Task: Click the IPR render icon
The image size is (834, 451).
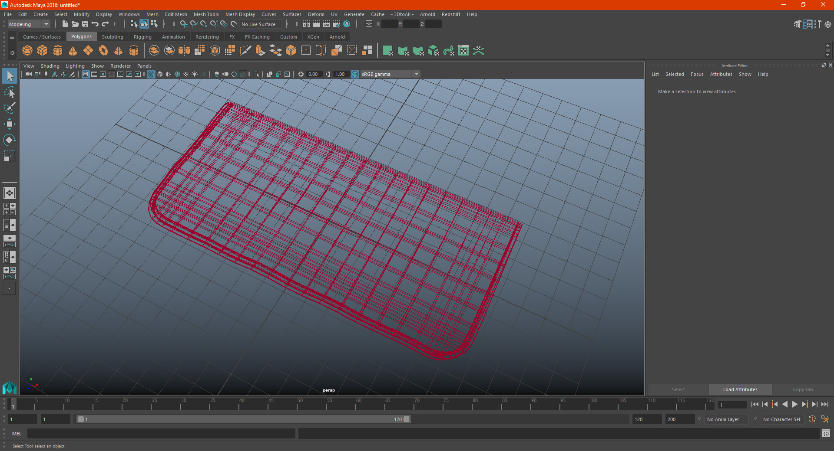Action: point(327,24)
